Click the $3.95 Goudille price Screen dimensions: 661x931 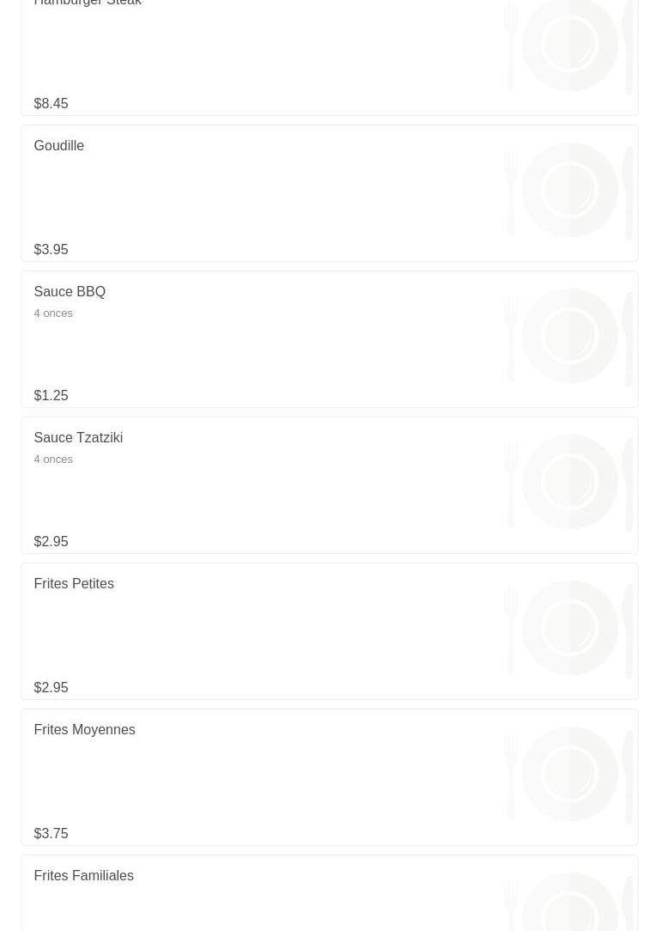click(x=51, y=250)
